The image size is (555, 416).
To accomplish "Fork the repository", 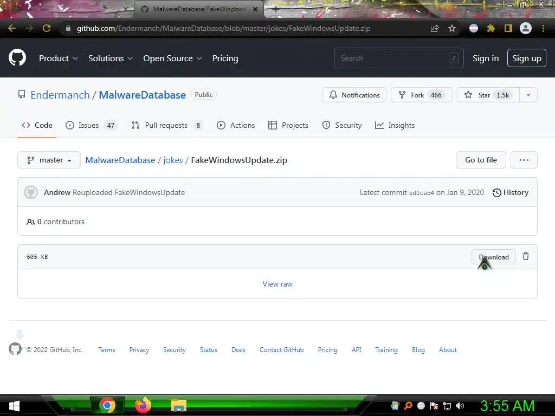I will (x=422, y=95).
